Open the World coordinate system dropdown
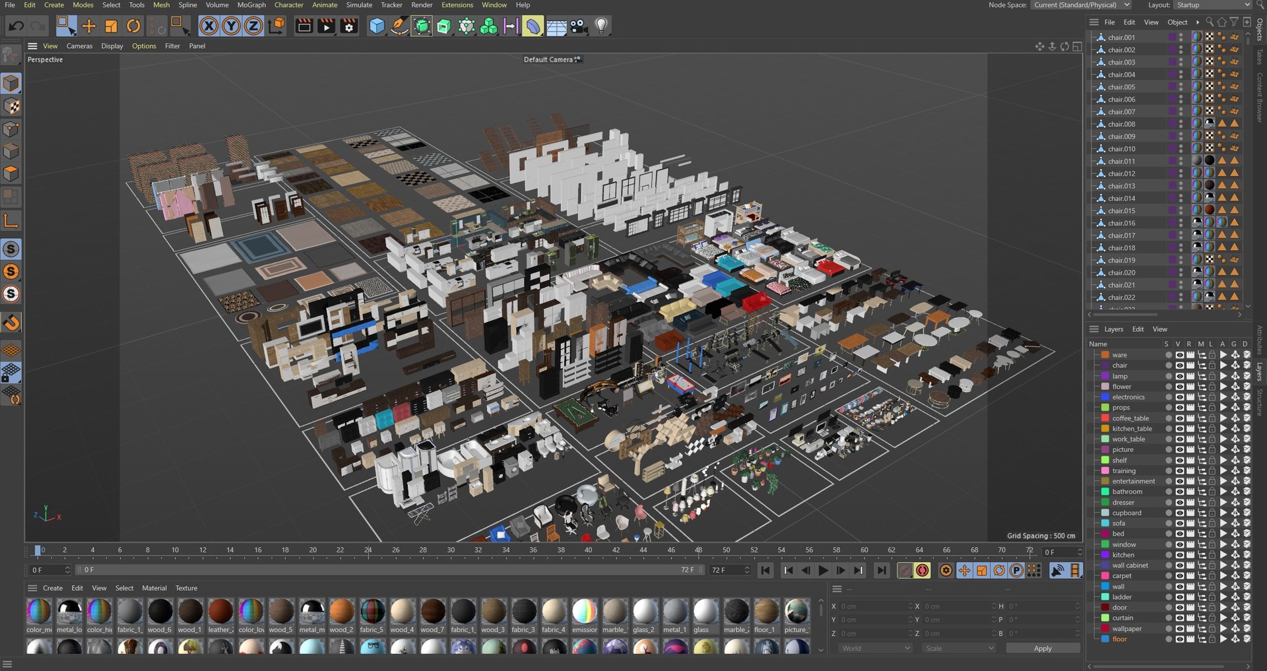Screen dimensions: 1267x671 876,649
